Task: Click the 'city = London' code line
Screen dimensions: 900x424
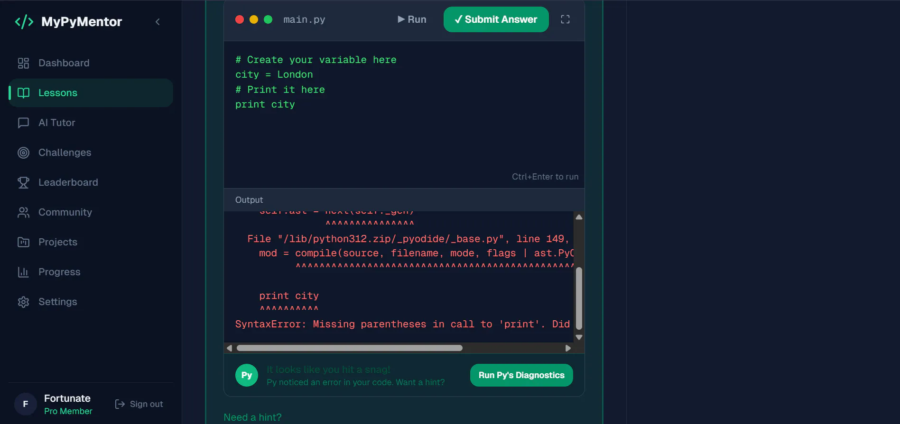Action: (274, 75)
